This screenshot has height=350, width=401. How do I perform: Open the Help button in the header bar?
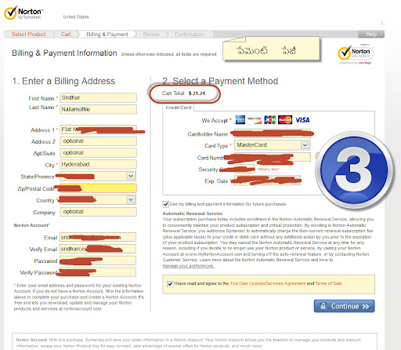pyautogui.click(x=371, y=35)
